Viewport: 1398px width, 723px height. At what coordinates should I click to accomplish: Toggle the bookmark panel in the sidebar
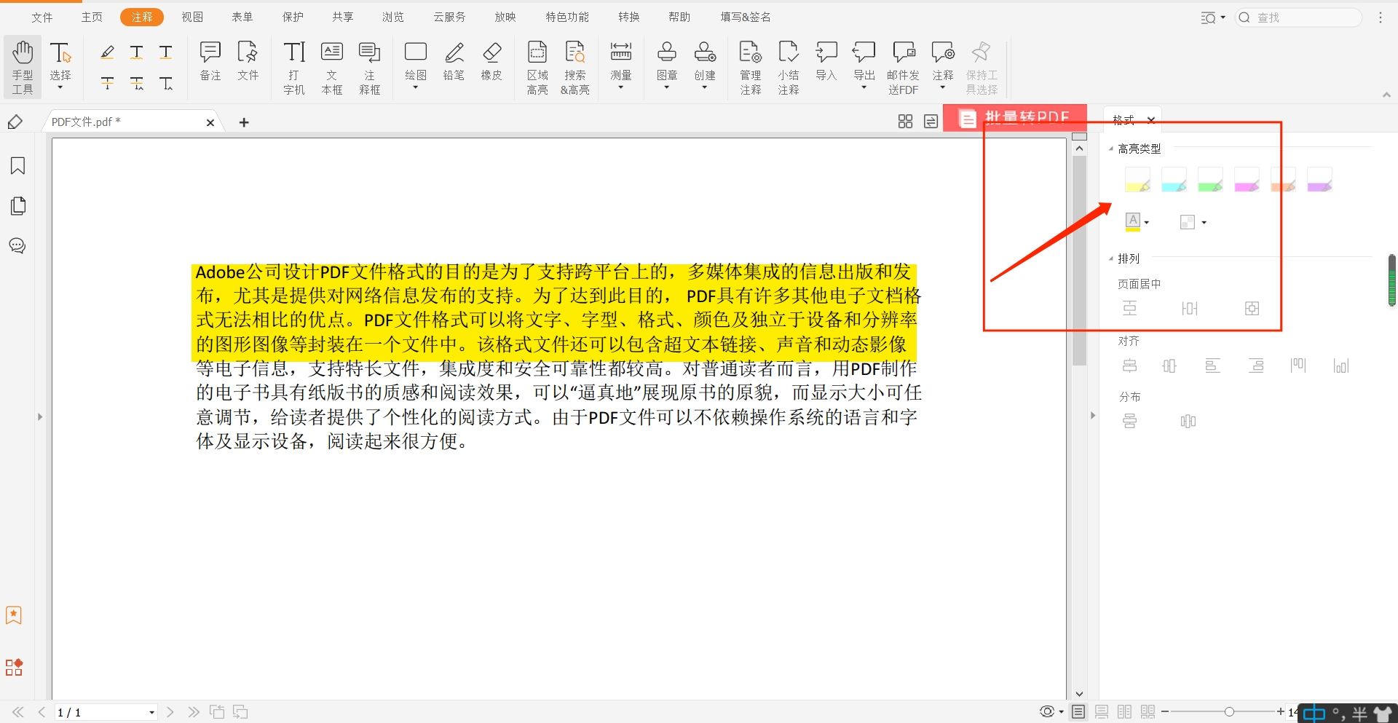17,166
